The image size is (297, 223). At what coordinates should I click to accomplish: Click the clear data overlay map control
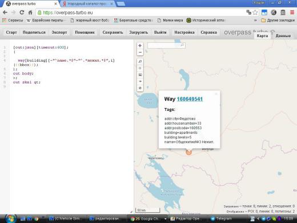pyautogui.click(x=140, y=88)
